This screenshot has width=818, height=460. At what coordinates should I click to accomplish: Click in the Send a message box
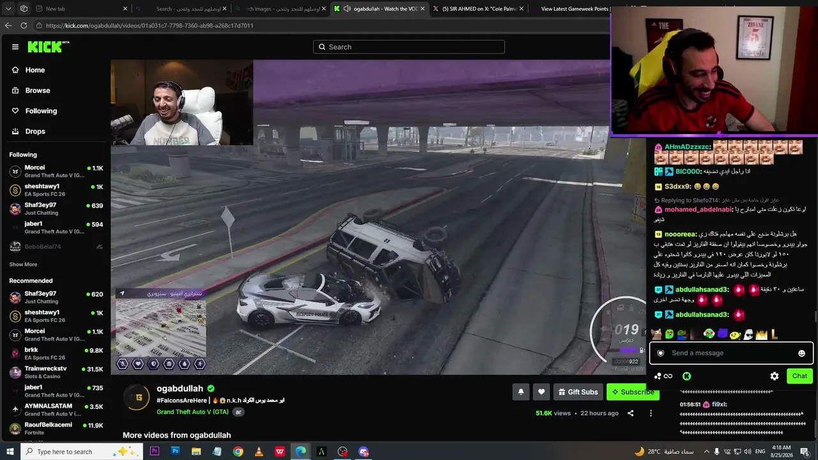[x=731, y=353]
